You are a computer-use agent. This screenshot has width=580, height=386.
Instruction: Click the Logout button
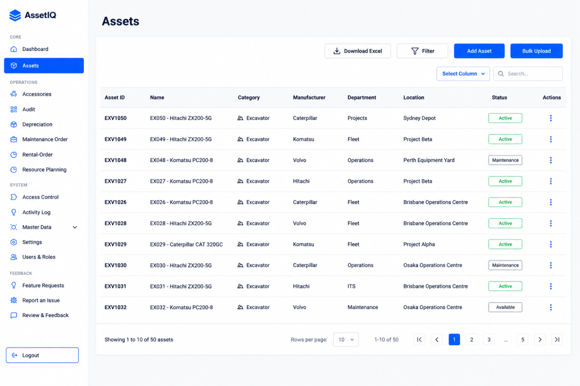(x=42, y=355)
